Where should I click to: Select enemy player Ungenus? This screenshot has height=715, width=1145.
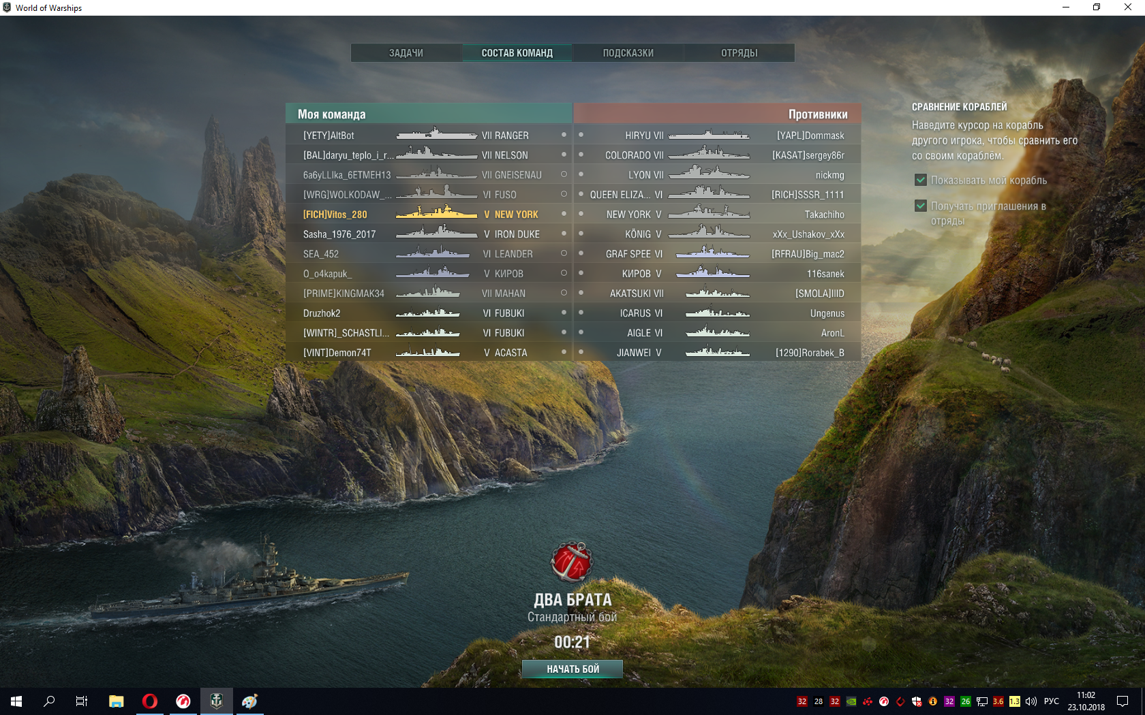coord(827,313)
